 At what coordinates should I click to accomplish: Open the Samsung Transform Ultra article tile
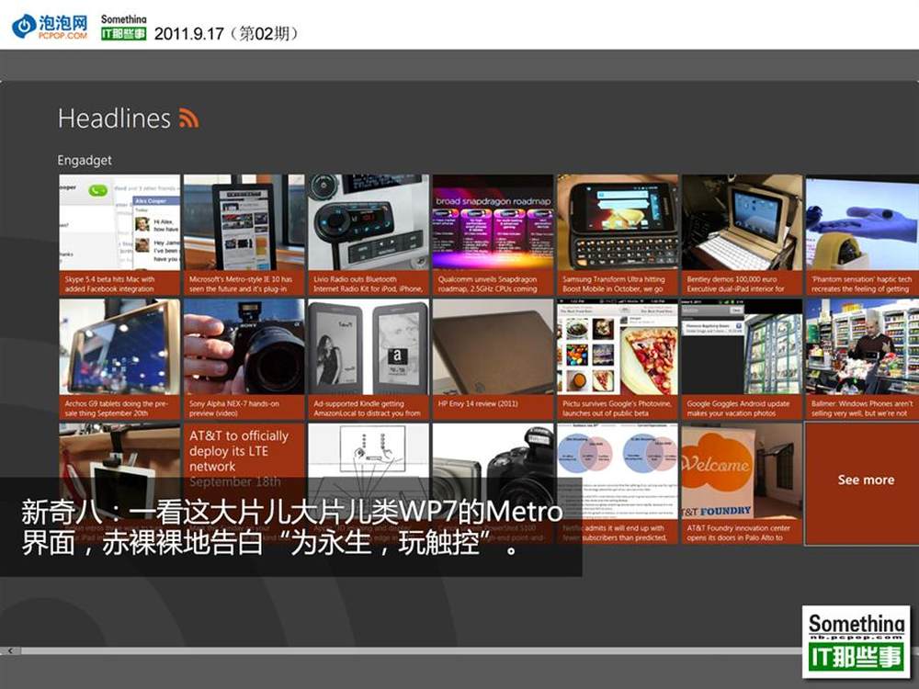point(618,235)
